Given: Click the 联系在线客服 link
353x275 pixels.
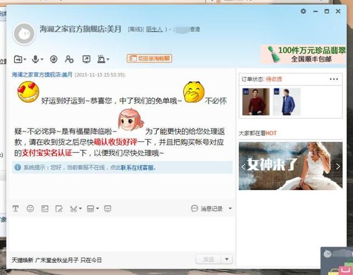Looking at the screenshot, I should pyautogui.click(x=137, y=167).
